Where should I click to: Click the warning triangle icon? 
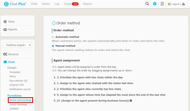click(x=183, y=4)
